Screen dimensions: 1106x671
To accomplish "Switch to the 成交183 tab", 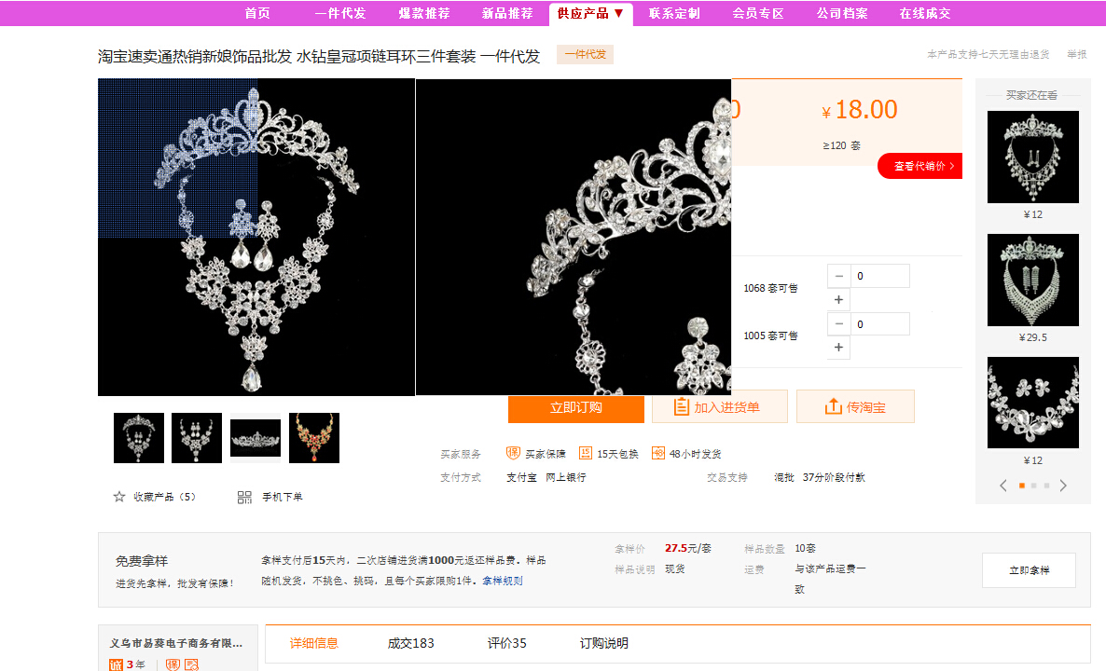I will click(x=410, y=643).
